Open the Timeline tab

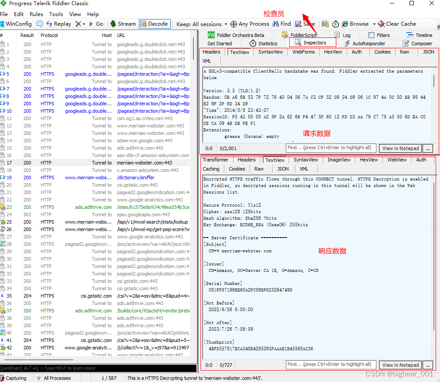point(419,35)
